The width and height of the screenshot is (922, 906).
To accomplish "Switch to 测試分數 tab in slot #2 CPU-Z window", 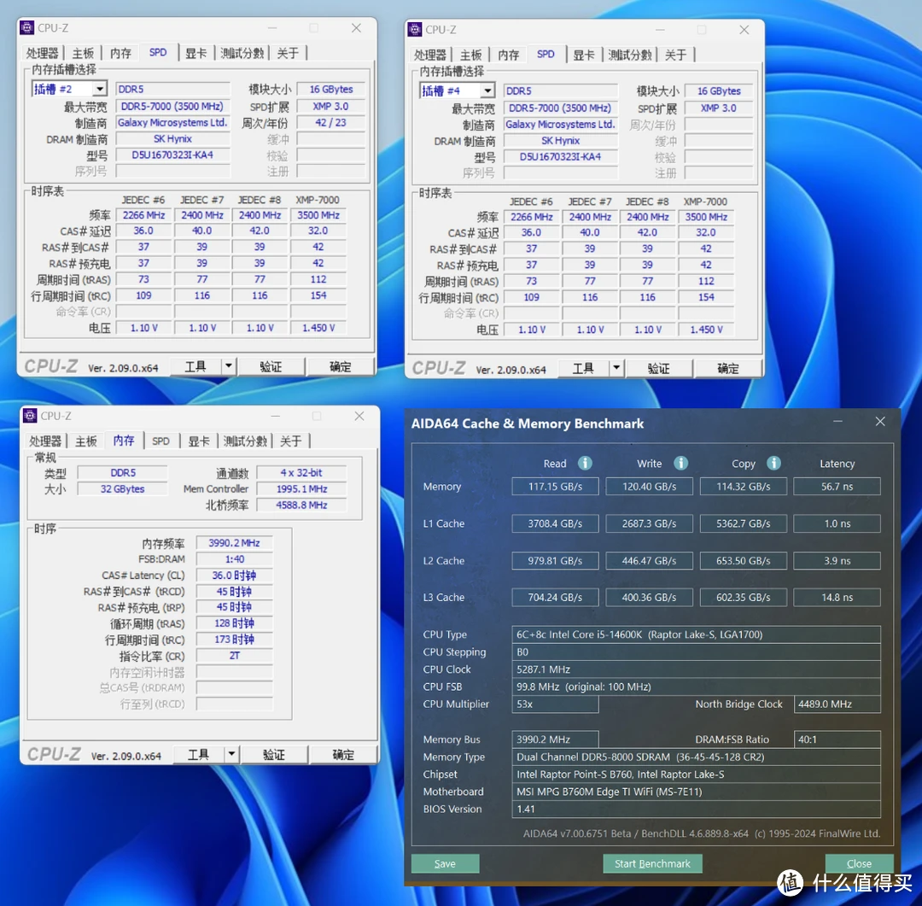I will click(242, 53).
